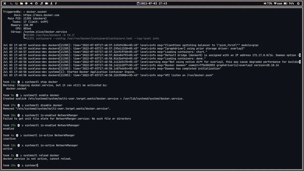The width and height of the screenshot is (304, 171).
Task: Click the /system.slice/docker.service CGroup path
Action: tap(45, 32)
